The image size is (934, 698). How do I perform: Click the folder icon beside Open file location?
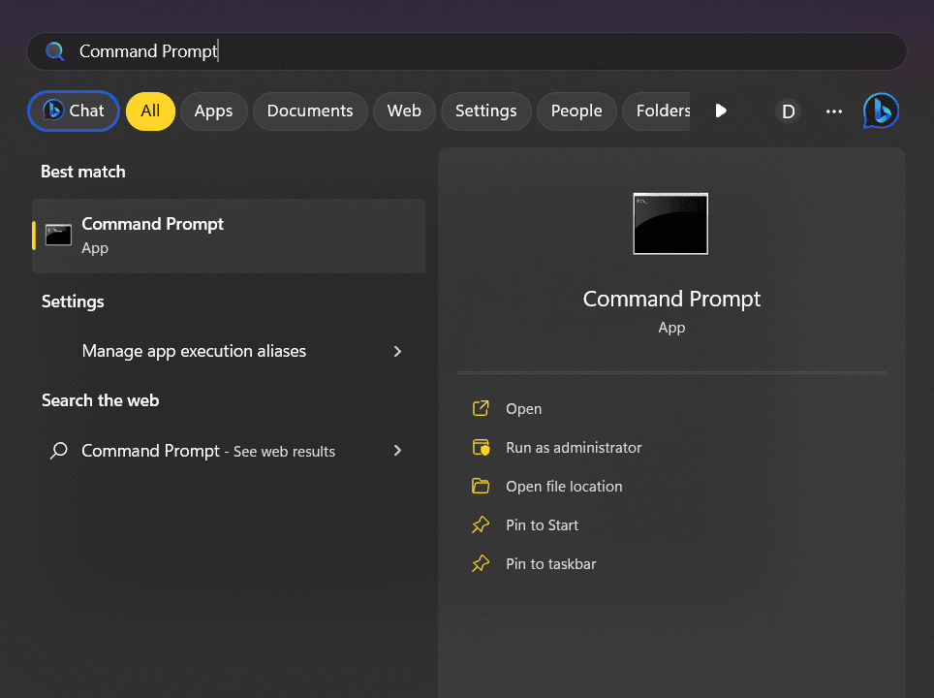(481, 486)
